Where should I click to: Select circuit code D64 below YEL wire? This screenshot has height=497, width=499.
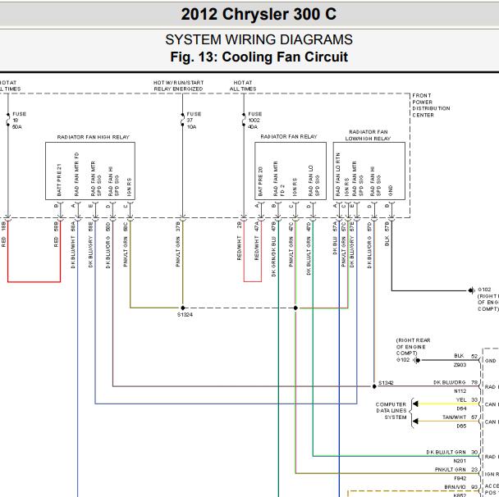[461, 408]
